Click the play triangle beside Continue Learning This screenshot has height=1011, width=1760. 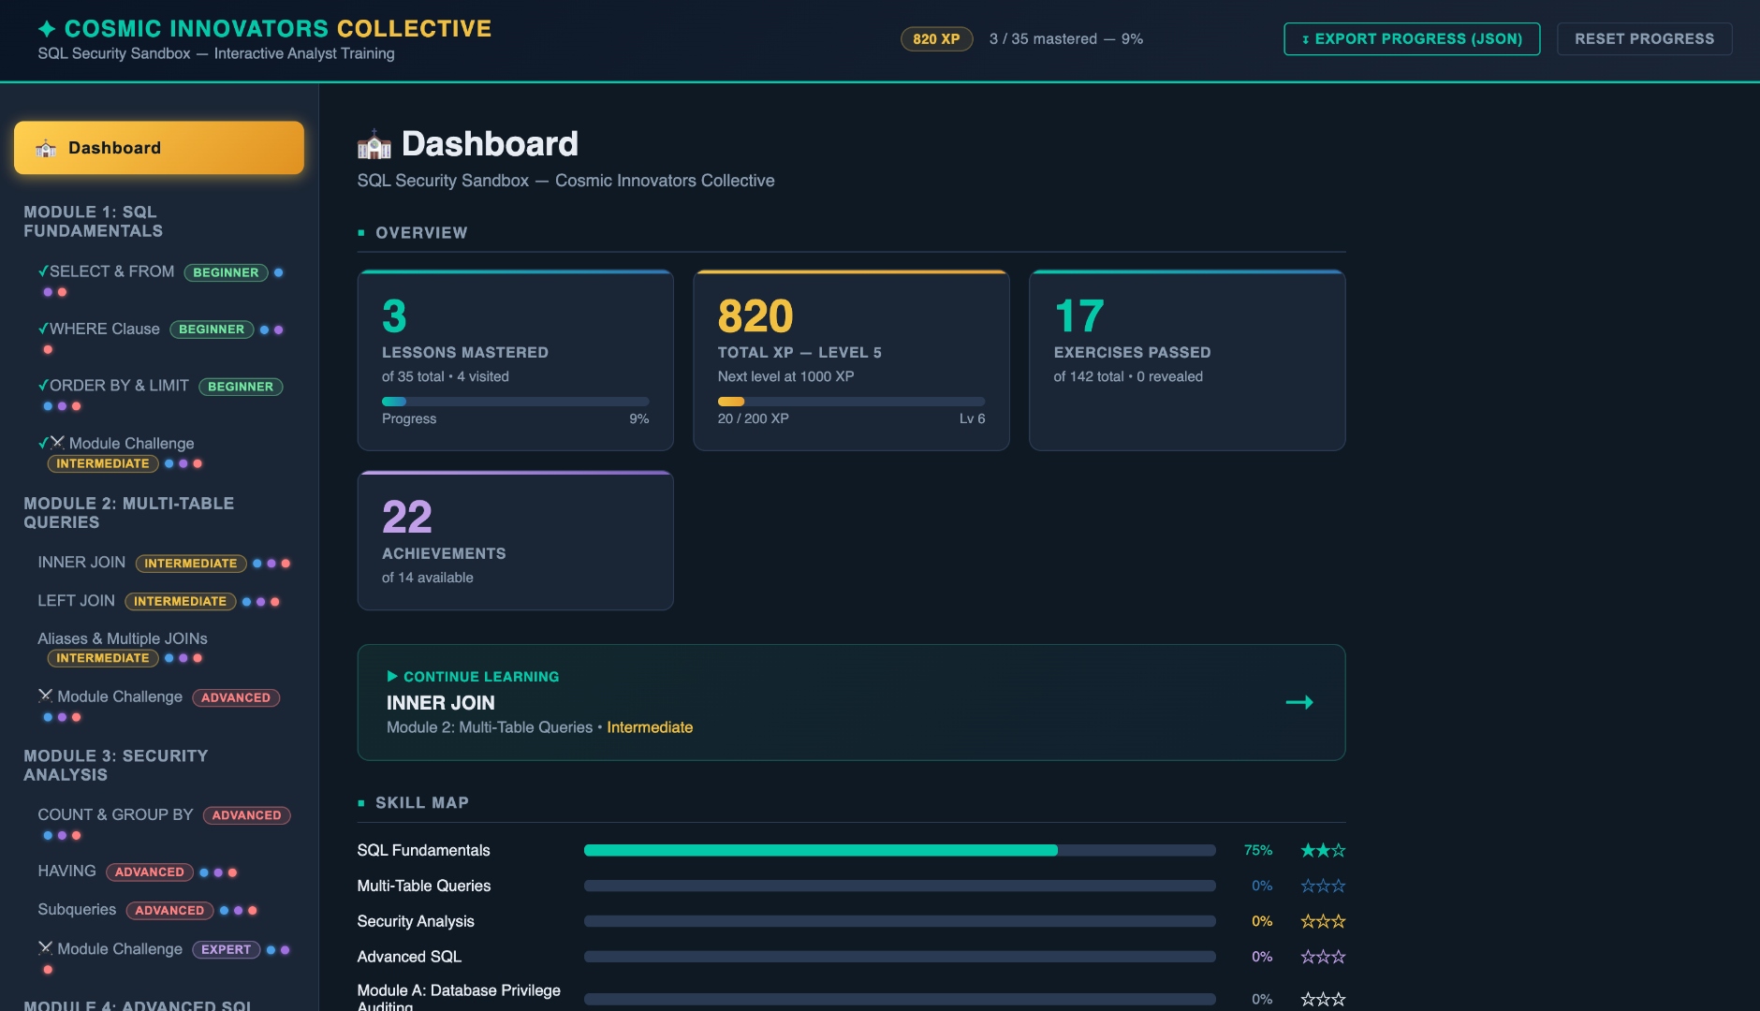coord(392,676)
